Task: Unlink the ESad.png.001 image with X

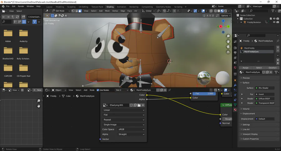Action: coord(143,105)
